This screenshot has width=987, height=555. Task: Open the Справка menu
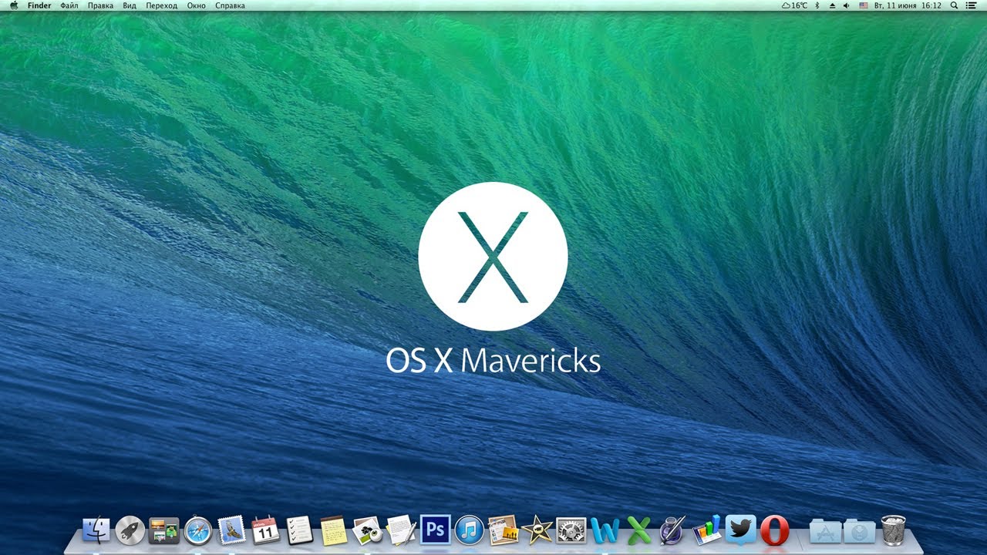(230, 5)
